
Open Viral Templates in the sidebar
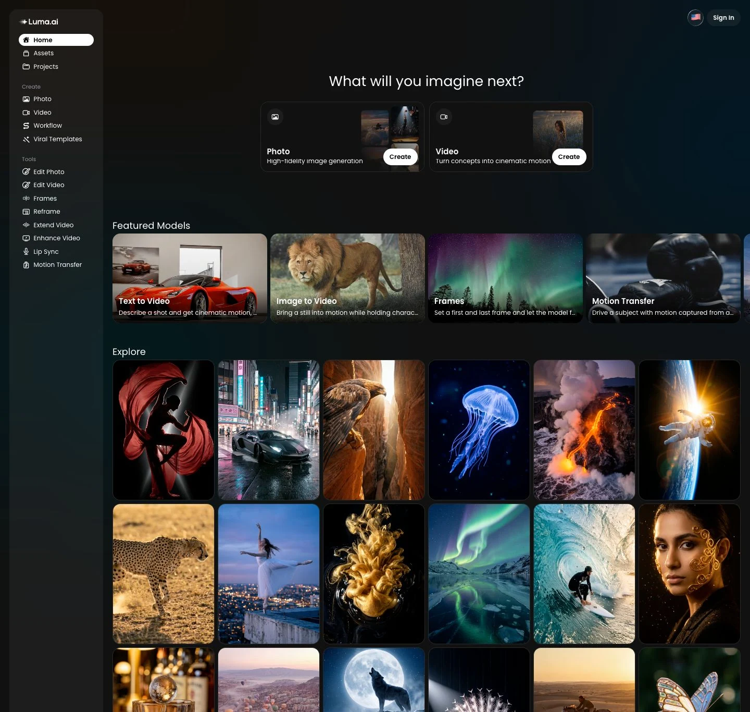[56, 139]
